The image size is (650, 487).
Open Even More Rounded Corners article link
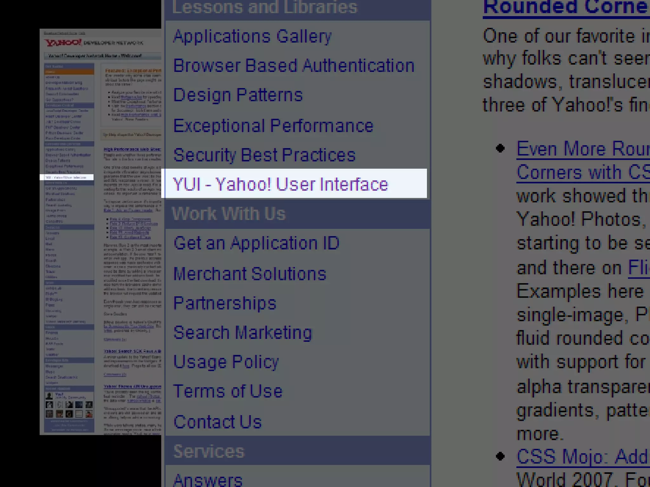583,149
